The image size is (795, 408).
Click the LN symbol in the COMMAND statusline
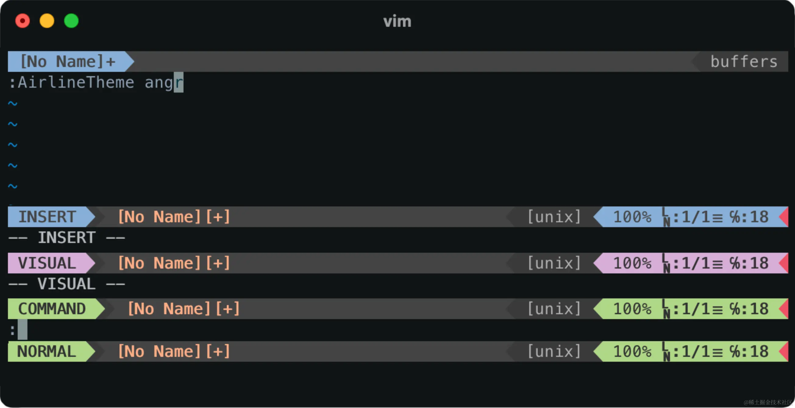(x=666, y=309)
